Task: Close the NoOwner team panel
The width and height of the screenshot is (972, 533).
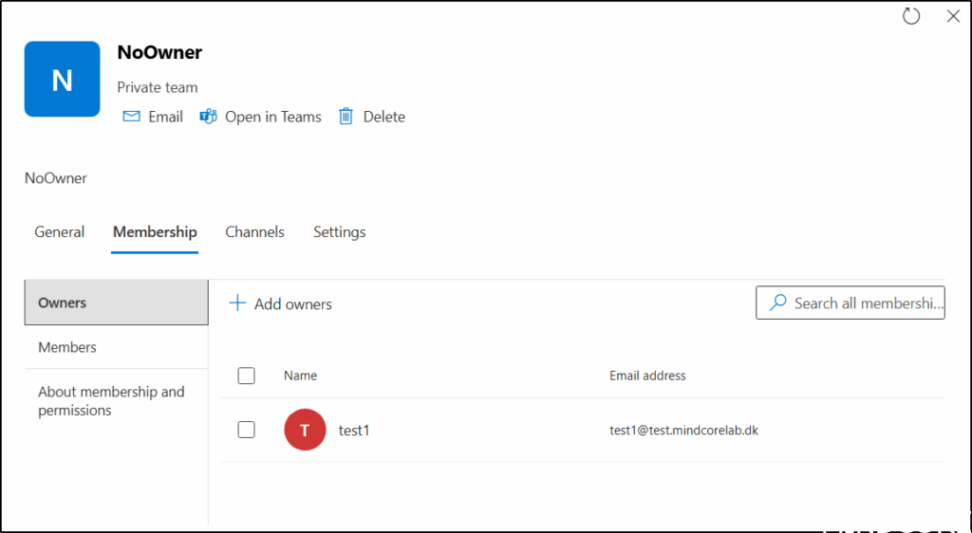Action: pyautogui.click(x=953, y=16)
